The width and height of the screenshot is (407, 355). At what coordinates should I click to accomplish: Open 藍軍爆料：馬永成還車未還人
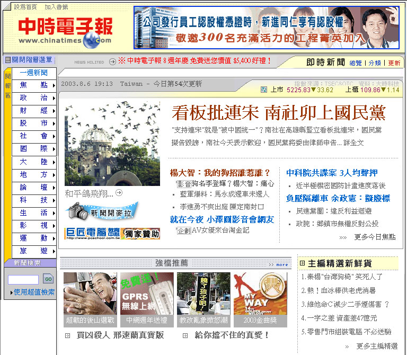coord(225,194)
